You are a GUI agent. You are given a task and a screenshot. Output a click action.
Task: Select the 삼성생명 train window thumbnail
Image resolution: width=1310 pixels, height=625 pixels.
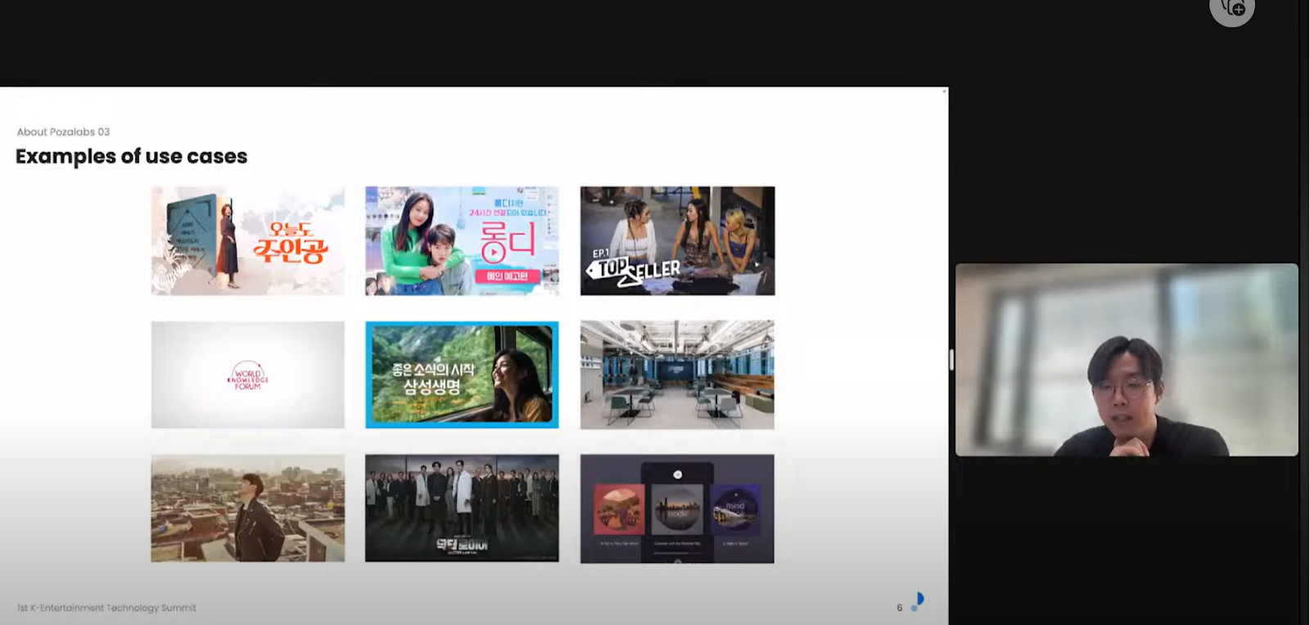point(462,375)
